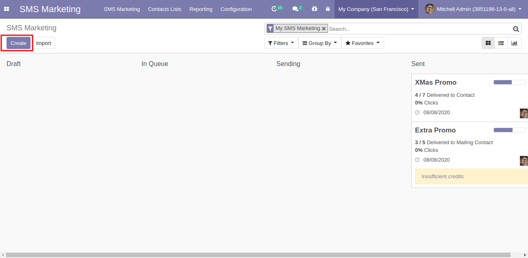The image size is (528, 258).
Task: Click the Import button
Action: pyautogui.click(x=43, y=43)
